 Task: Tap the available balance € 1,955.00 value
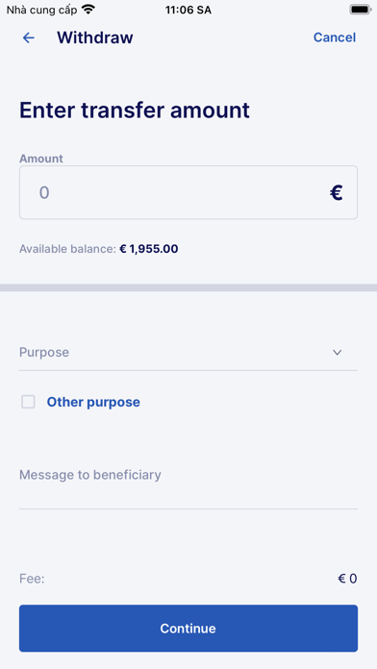tap(148, 249)
